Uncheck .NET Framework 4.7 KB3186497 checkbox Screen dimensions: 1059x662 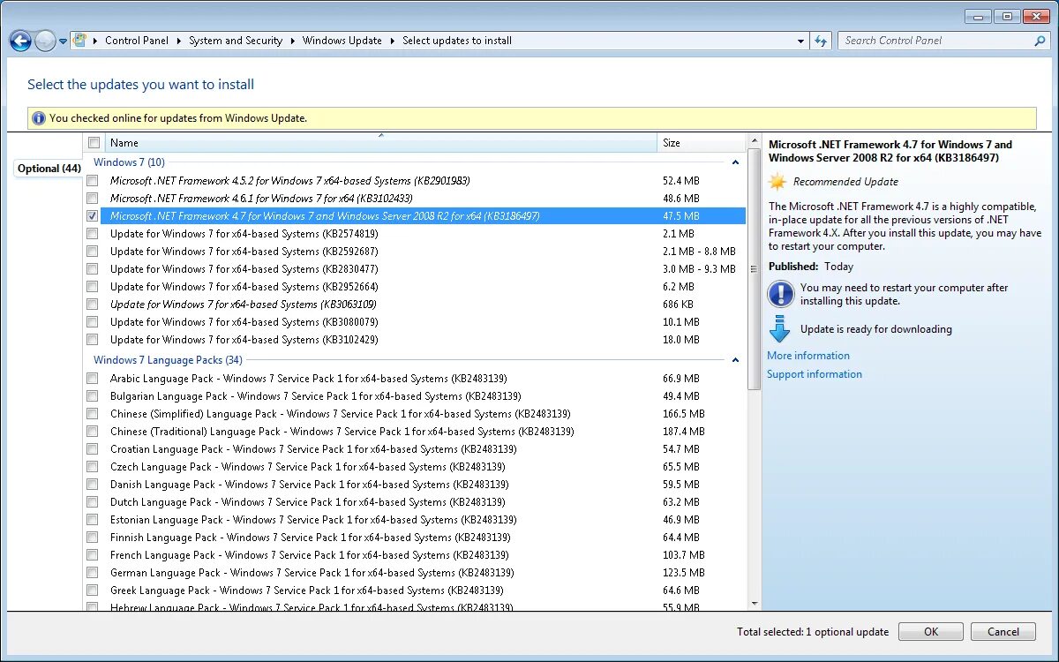pos(93,216)
